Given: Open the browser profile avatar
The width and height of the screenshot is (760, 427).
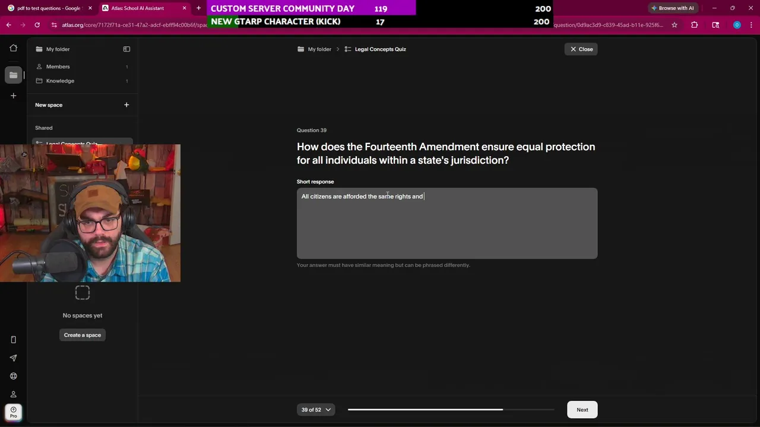Looking at the screenshot, I should click(737, 25).
